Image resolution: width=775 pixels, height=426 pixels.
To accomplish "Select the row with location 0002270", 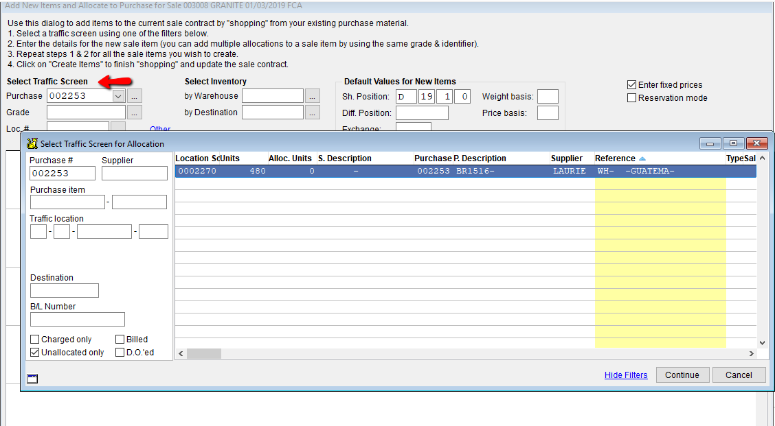I will coord(466,171).
